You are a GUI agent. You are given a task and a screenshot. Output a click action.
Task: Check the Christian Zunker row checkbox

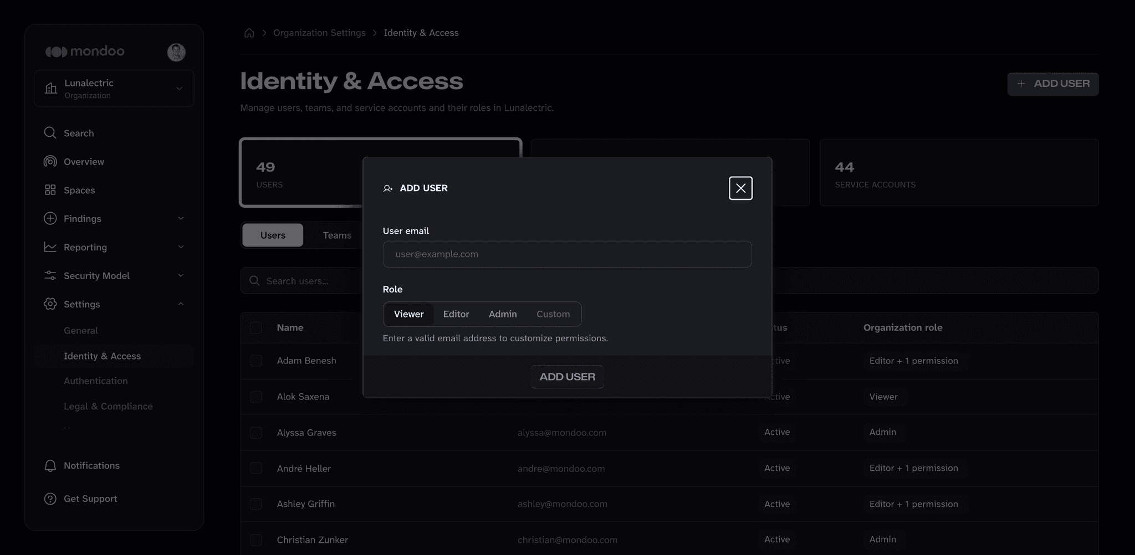click(x=255, y=539)
